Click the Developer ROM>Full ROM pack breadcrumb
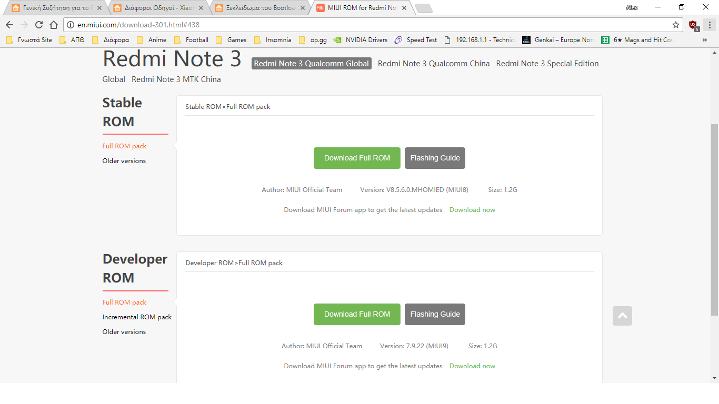Viewport: 719px width, 404px height. (234, 263)
